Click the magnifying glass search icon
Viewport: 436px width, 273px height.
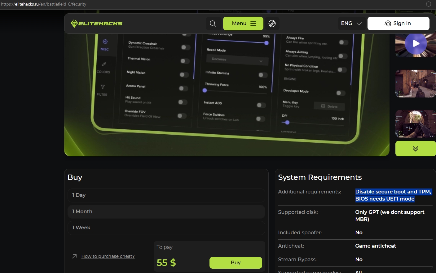[x=213, y=24]
